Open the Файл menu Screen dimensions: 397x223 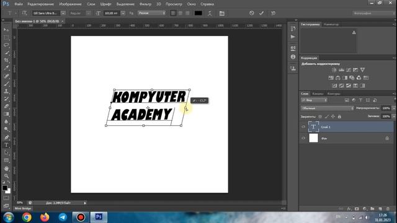click(x=19, y=4)
